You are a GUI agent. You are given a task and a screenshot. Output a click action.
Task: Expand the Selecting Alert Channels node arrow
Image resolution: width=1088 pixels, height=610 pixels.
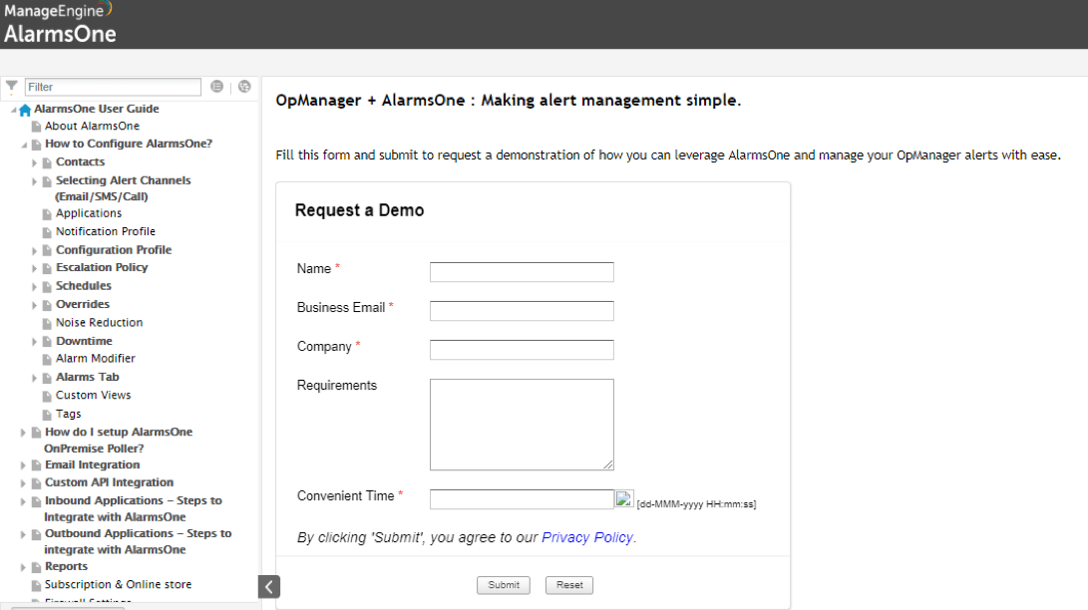(x=35, y=181)
